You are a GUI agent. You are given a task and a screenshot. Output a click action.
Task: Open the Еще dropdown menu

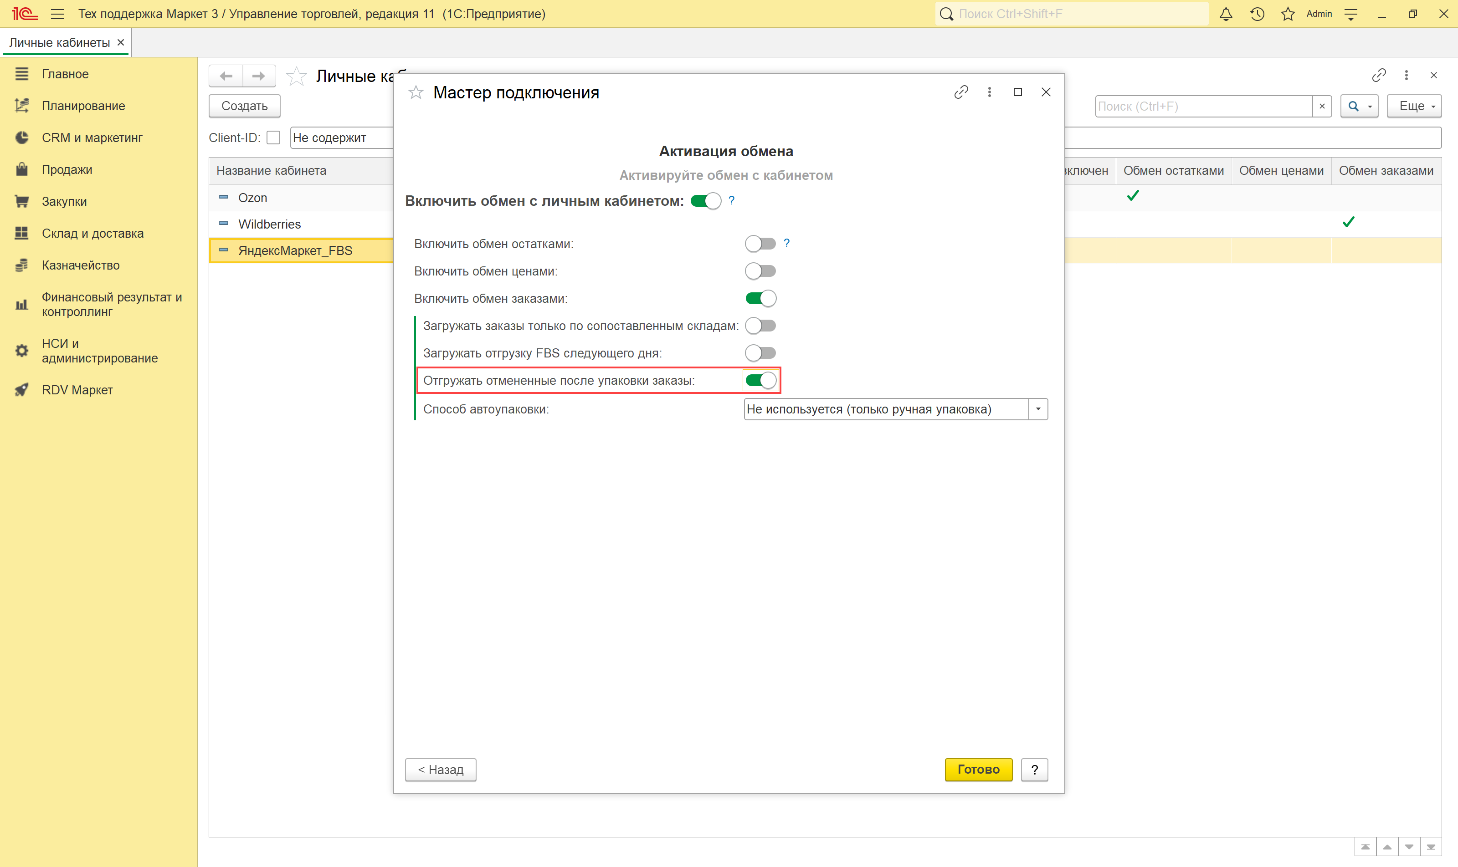[x=1414, y=107]
